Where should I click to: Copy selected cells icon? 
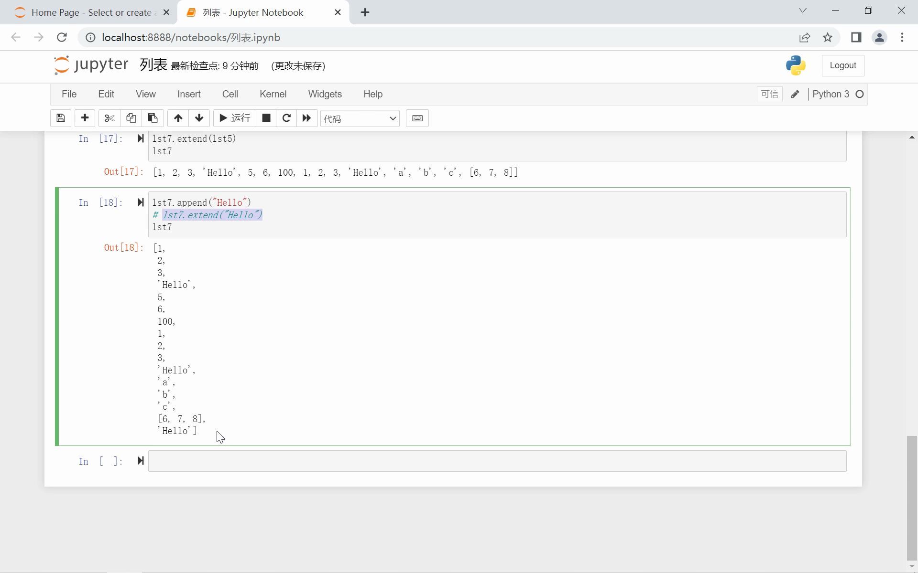[x=131, y=118]
